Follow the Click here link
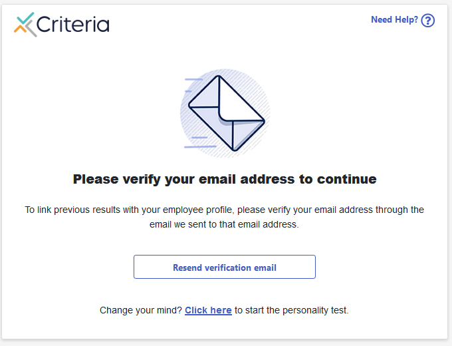This screenshot has height=346, width=452. click(208, 310)
